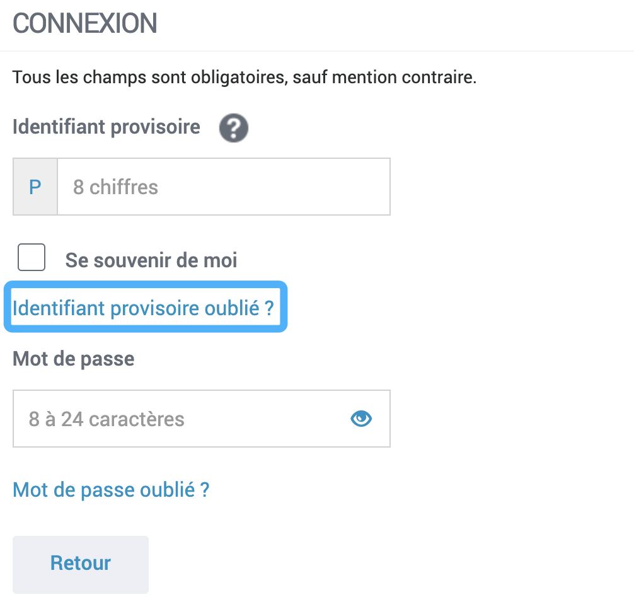The height and width of the screenshot is (614, 634).
Task: Go back with the Retour button
Action: [x=81, y=564]
